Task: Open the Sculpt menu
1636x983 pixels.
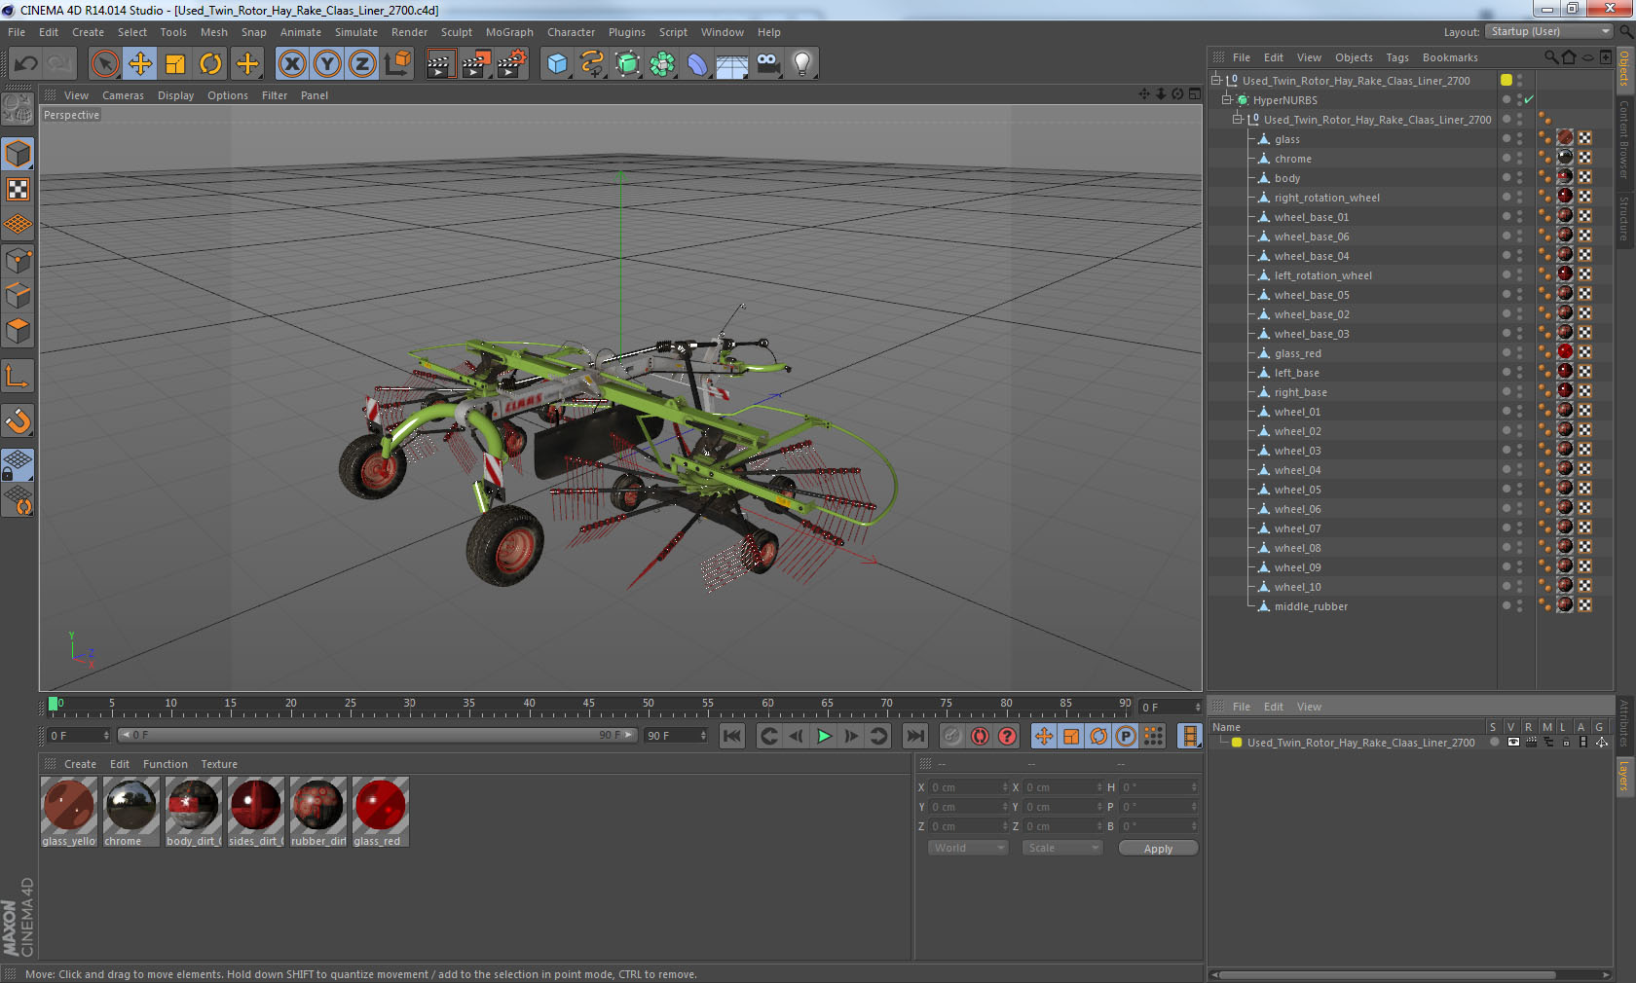Action: [x=457, y=32]
